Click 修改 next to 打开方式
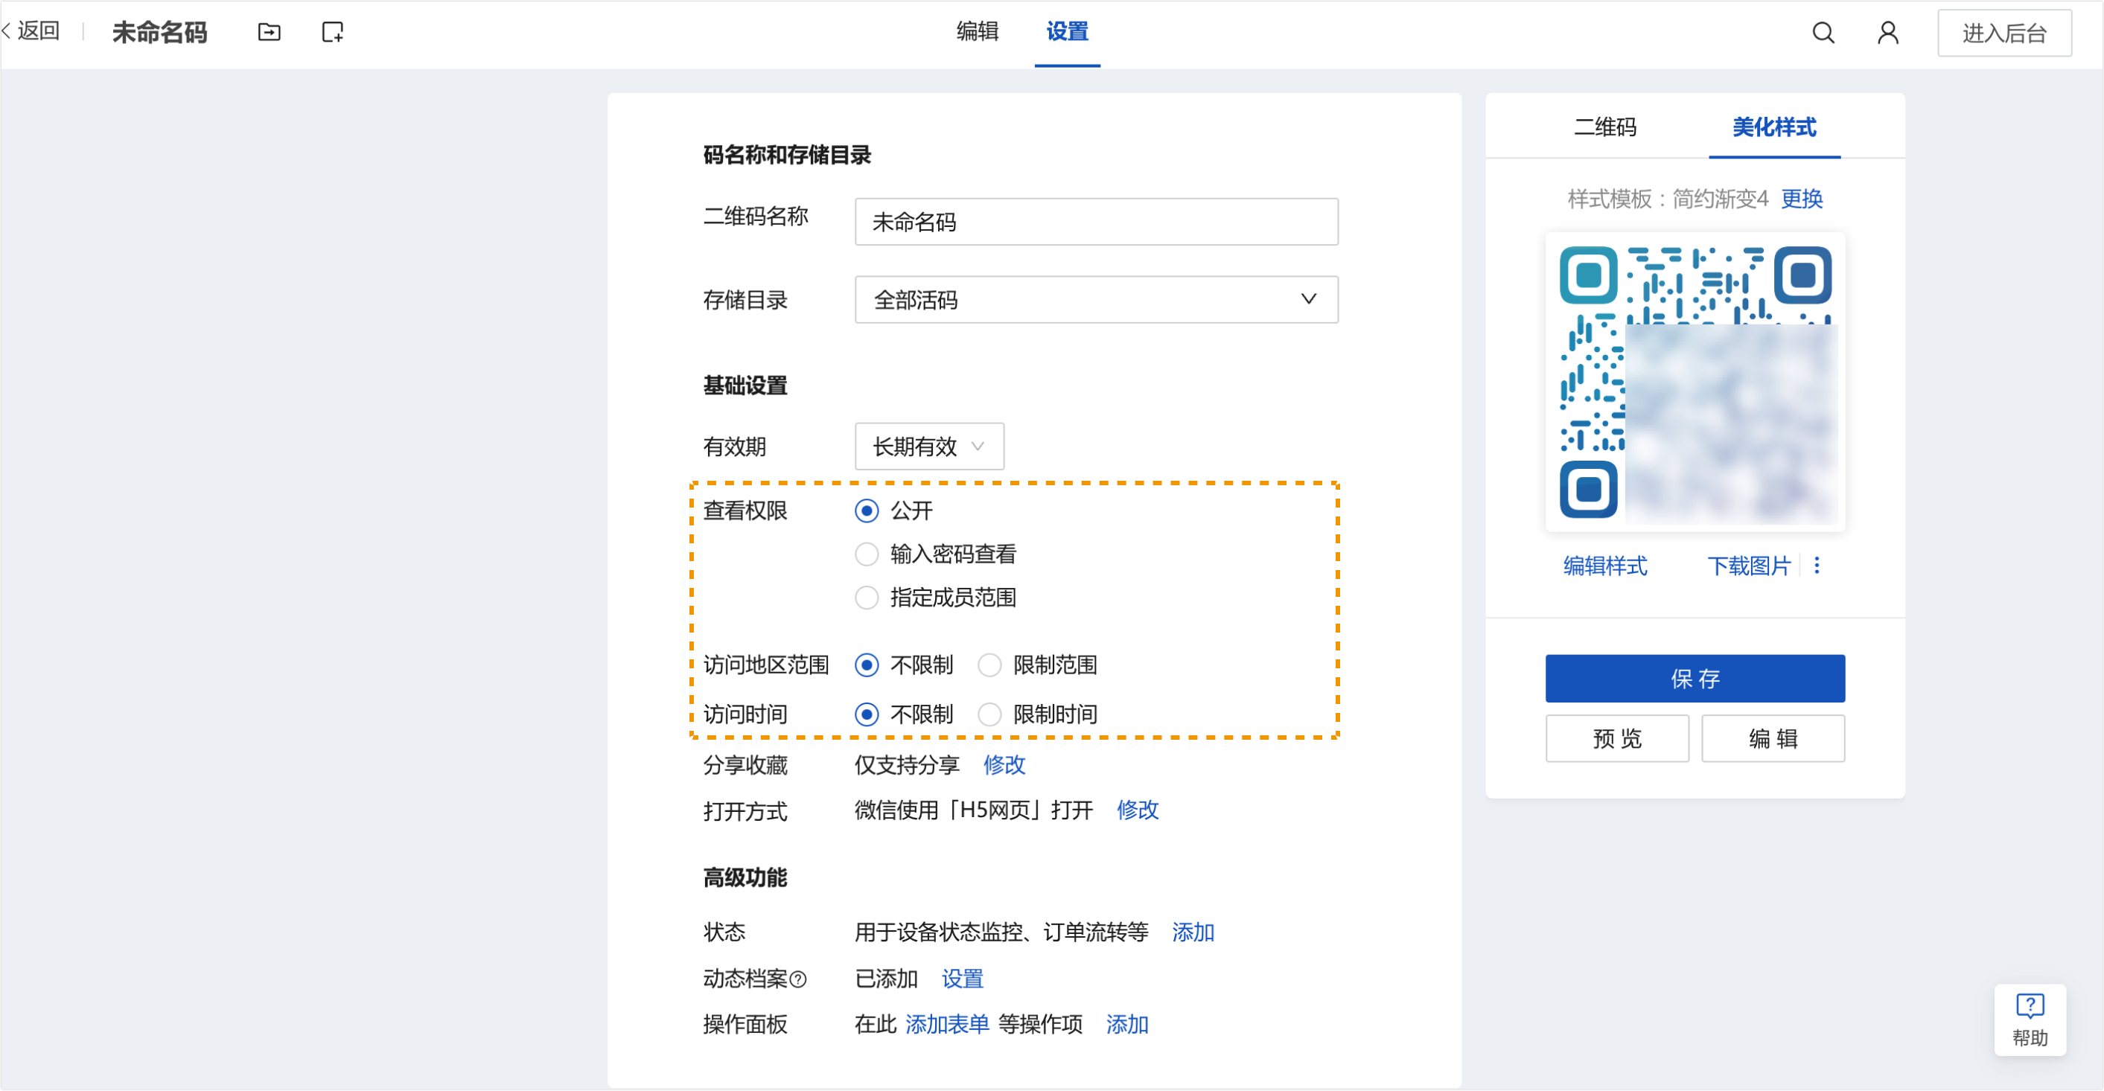Viewport: 2104px width, 1091px height. pyautogui.click(x=1138, y=809)
